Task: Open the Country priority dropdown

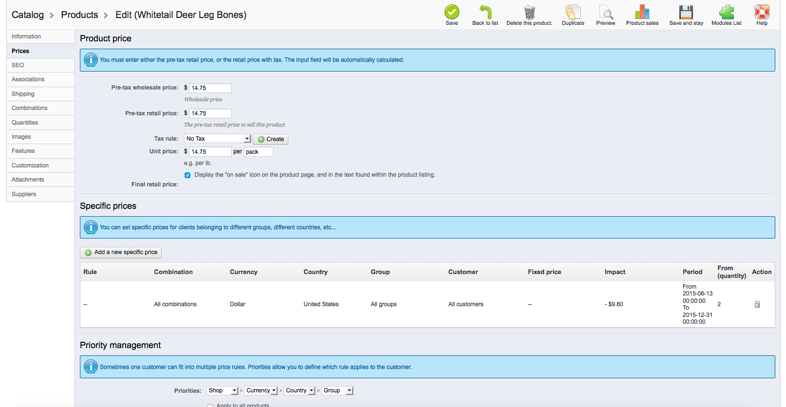Action: pos(299,390)
